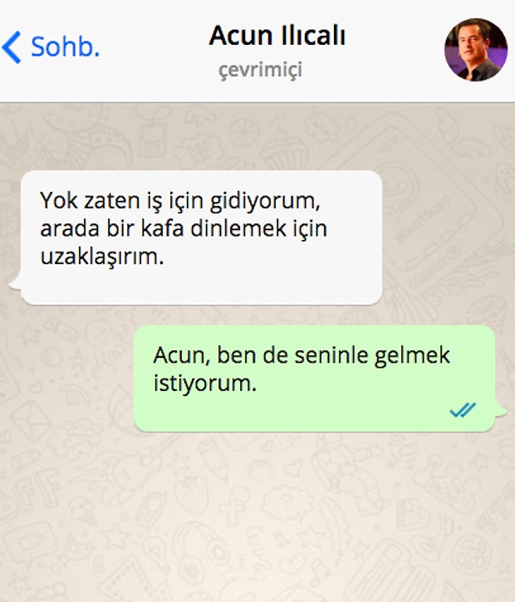Click the word 'uzaklaşırım.' in white bubble
Viewport: 515px width, 602px height.
(x=102, y=257)
